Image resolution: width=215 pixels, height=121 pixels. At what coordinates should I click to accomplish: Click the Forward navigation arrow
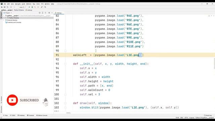(14, 7)
